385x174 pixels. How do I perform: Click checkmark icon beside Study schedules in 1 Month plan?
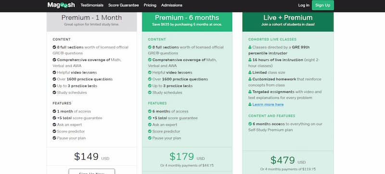(x=54, y=92)
